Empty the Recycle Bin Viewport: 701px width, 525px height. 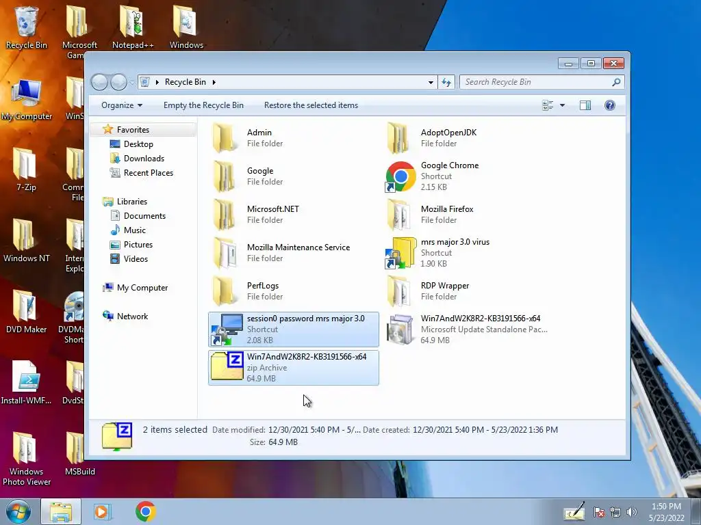203,105
